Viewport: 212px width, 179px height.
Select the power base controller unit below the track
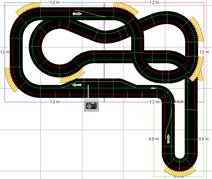(x=92, y=106)
